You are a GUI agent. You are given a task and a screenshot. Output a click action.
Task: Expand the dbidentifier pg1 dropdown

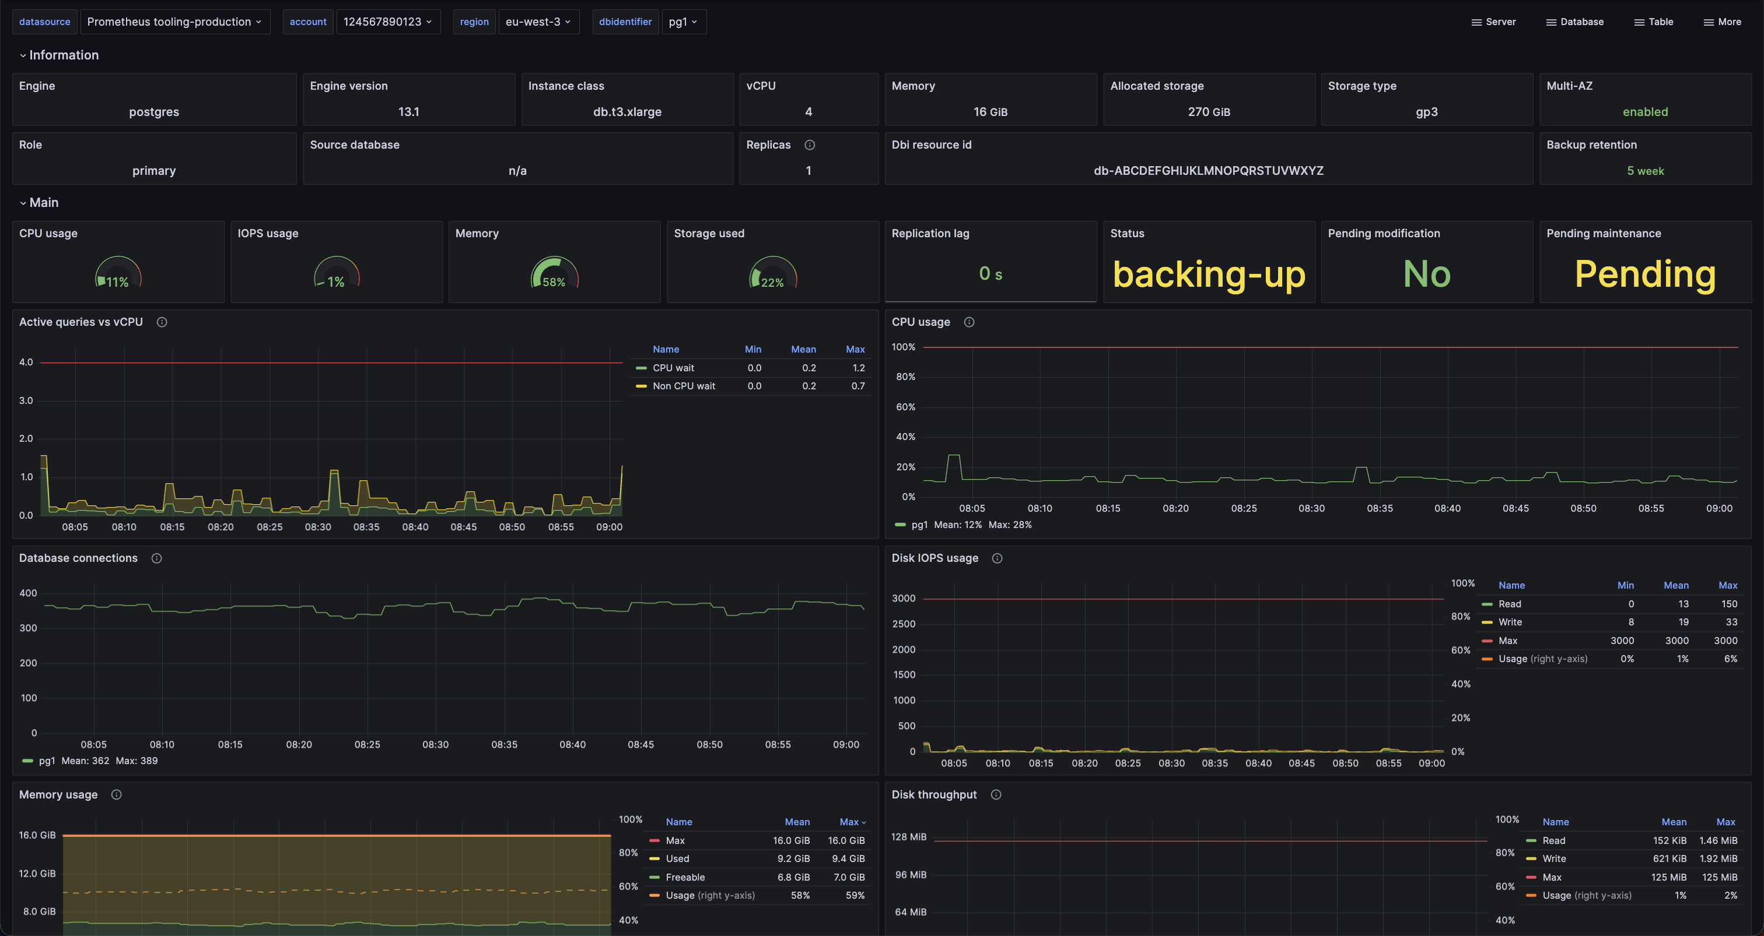tap(681, 21)
